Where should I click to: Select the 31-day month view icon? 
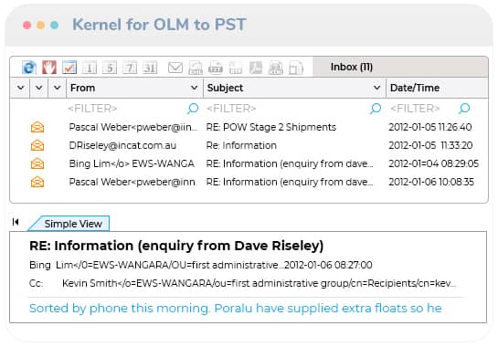tap(150, 68)
